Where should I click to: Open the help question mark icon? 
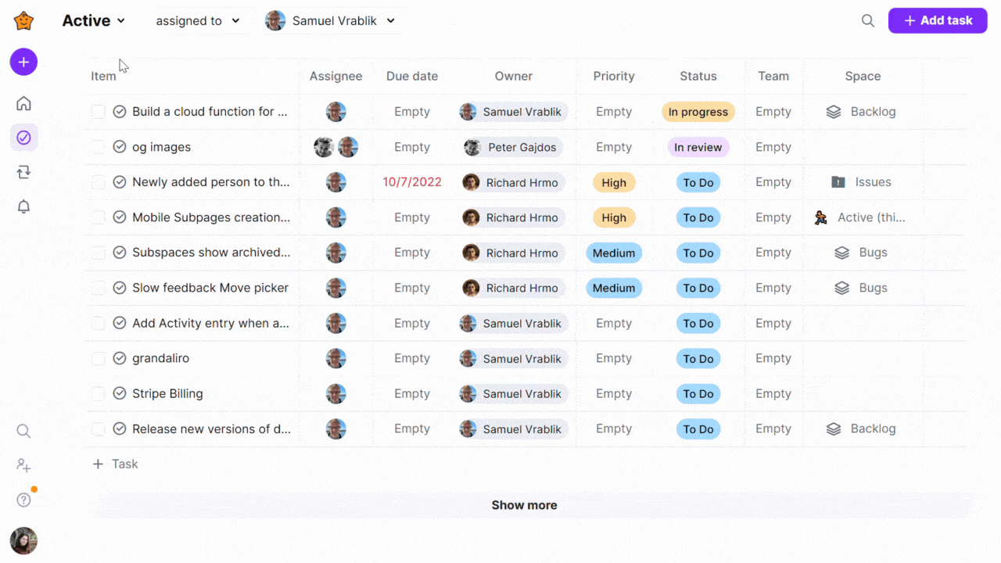[x=23, y=500]
